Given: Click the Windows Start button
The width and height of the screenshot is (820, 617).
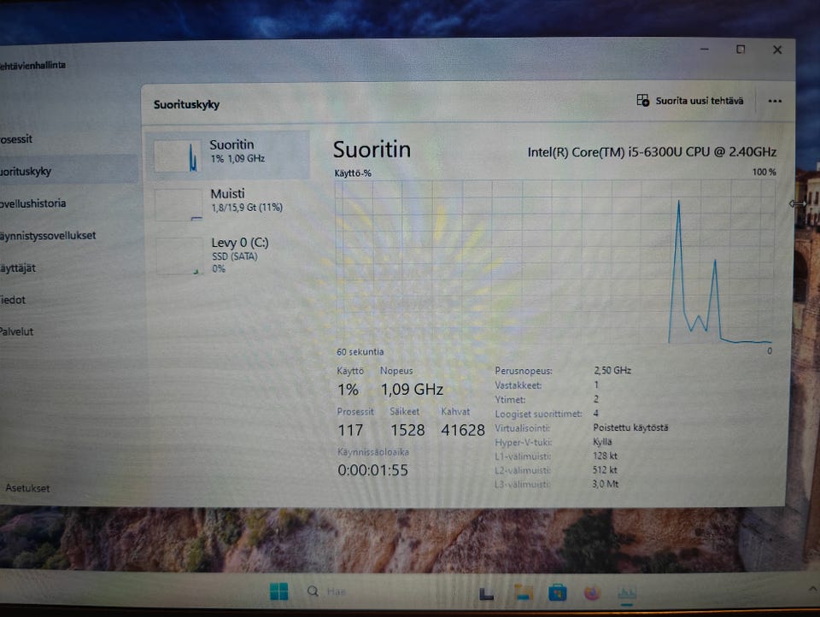Looking at the screenshot, I should click(278, 591).
